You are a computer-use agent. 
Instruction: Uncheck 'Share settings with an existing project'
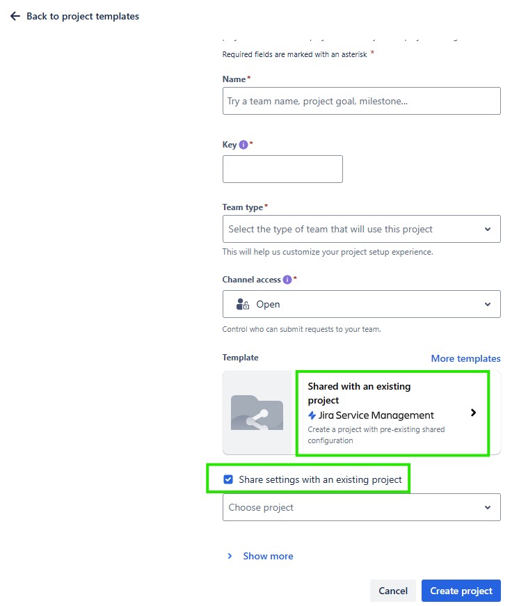tap(228, 479)
